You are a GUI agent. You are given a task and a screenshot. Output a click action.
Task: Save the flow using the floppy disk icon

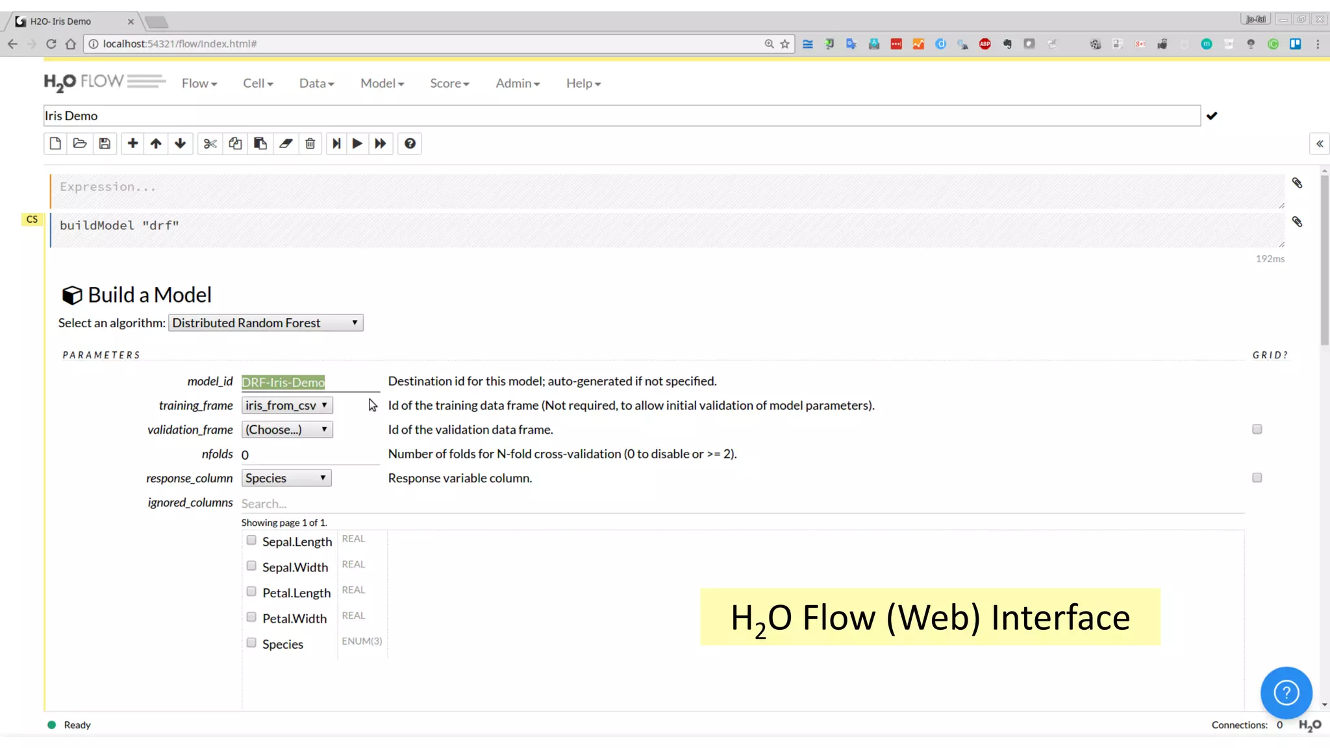click(x=105, y=143)
